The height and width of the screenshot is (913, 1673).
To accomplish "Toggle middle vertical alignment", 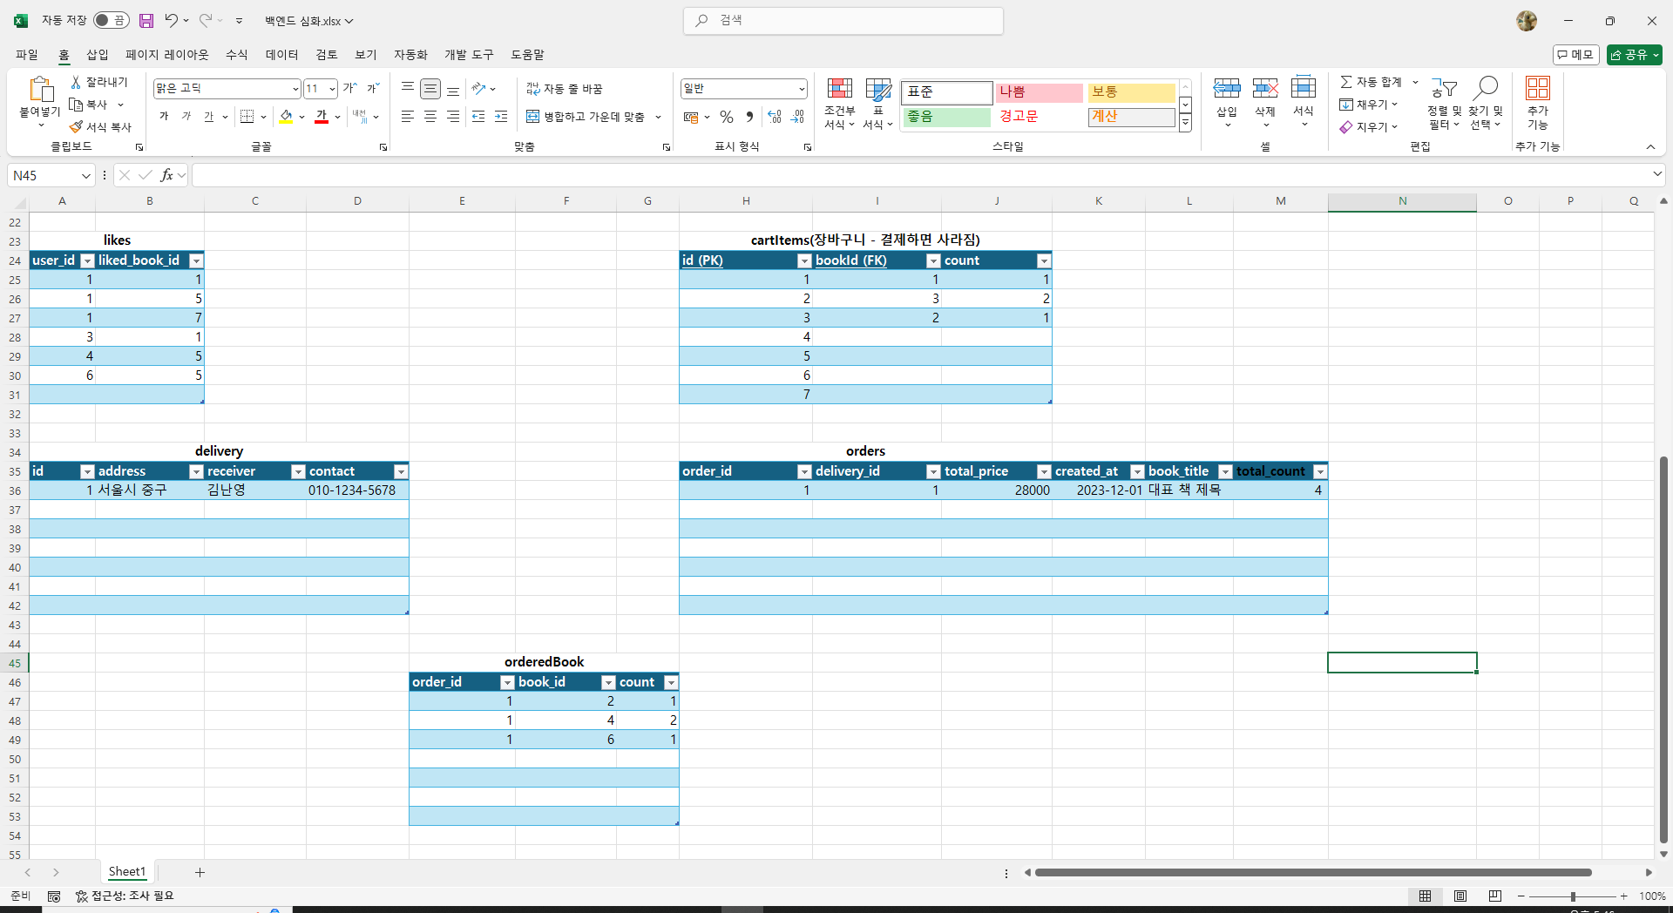I will [430, 89].
